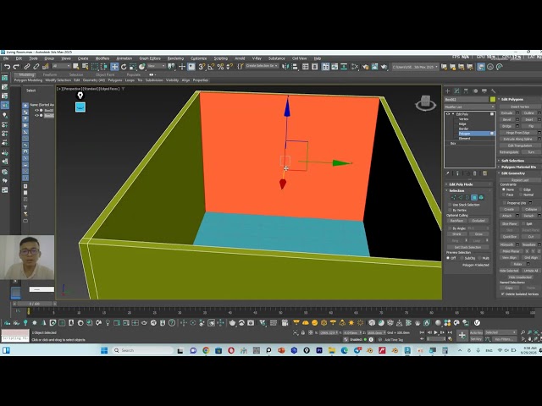The image size is (542, 406).
Task: Switch to Object Paint ribbon tab
Action: [x=105, y=74]
